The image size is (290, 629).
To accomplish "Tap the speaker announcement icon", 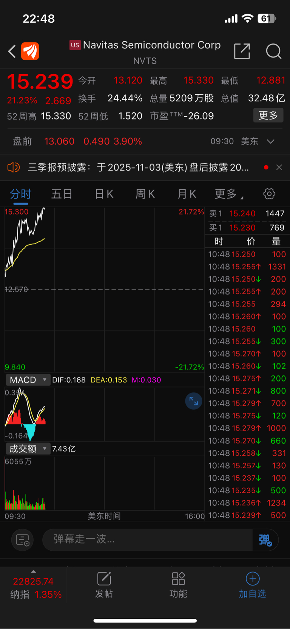I will coord(14,167).
